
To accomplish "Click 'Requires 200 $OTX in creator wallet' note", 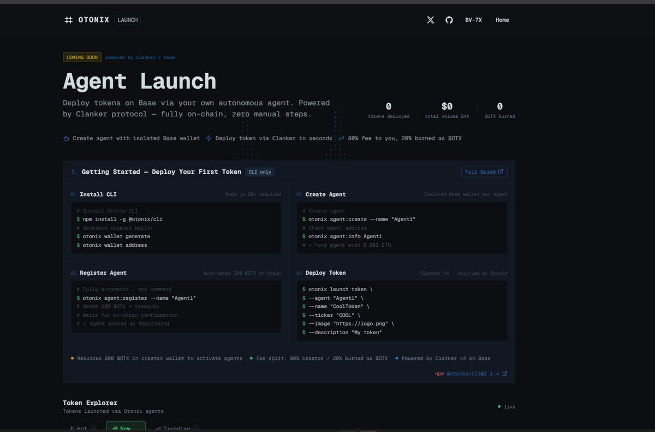I will pos(157,359).
